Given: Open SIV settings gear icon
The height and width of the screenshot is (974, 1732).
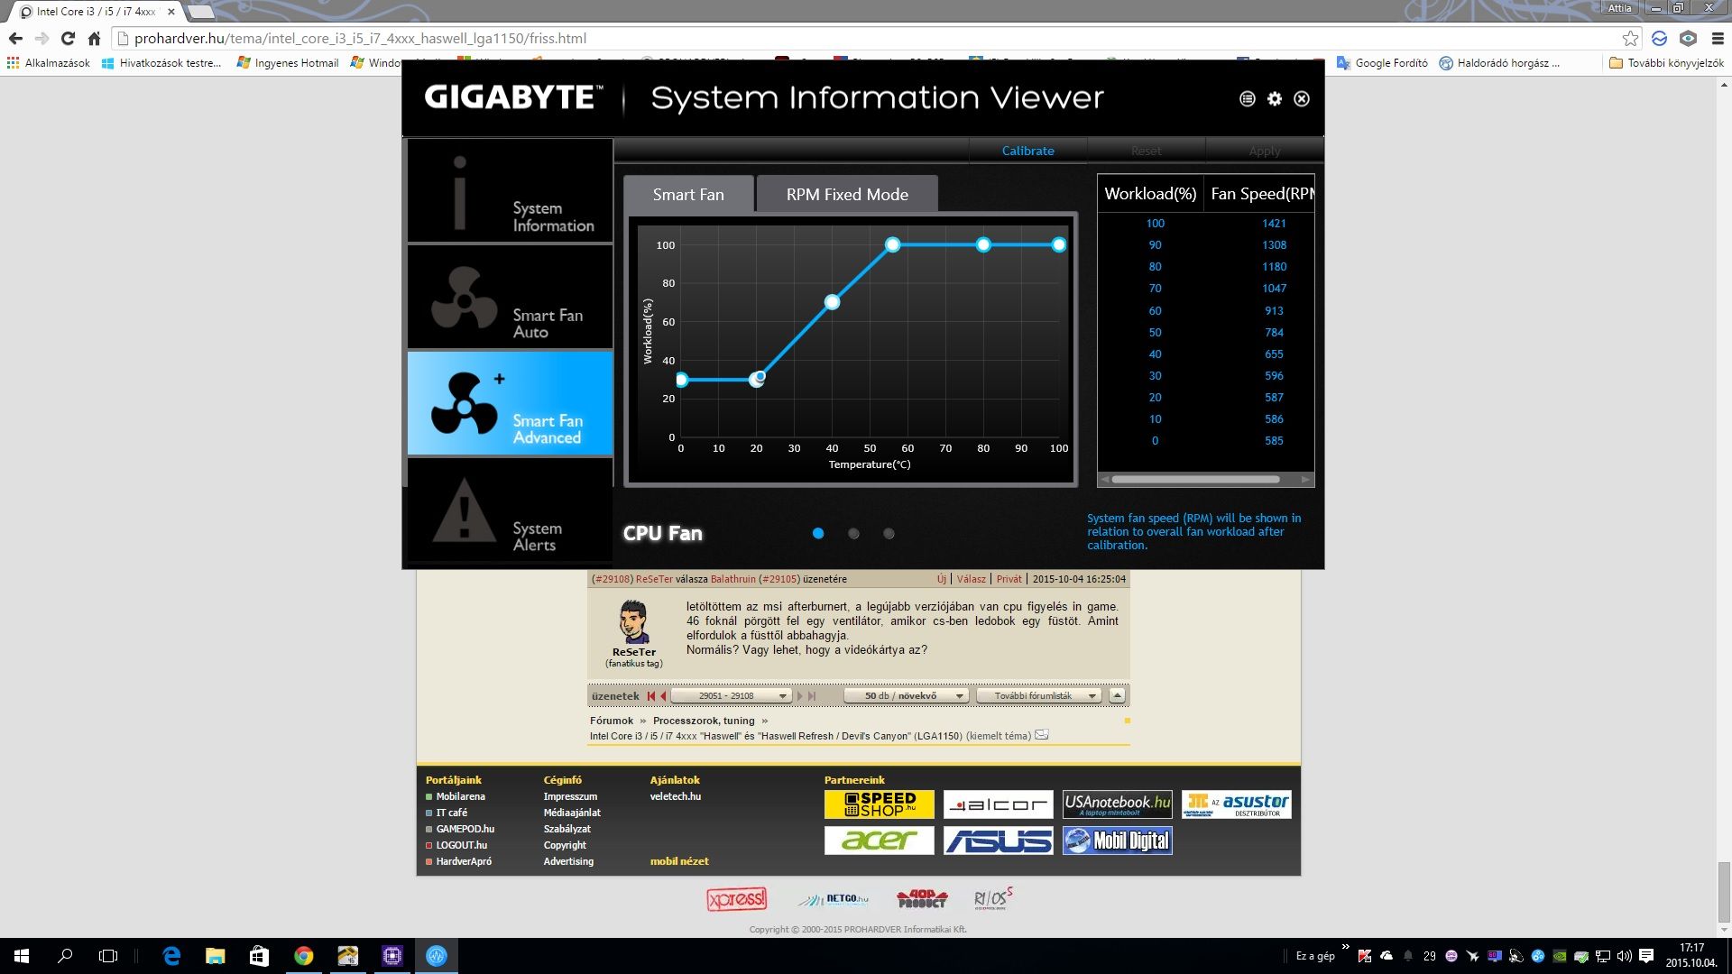Looking at the screenshot, I should [1274, 98].
